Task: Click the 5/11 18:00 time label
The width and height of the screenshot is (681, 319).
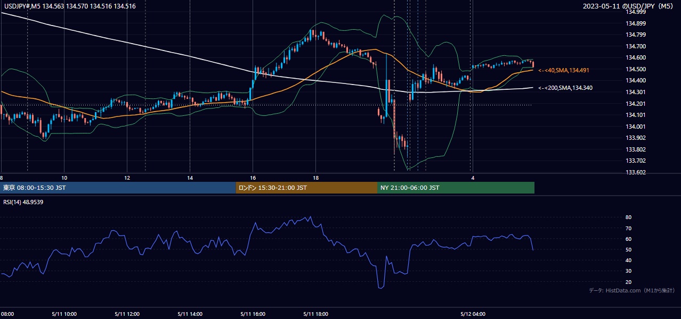Action: click(x=315, y=314)
